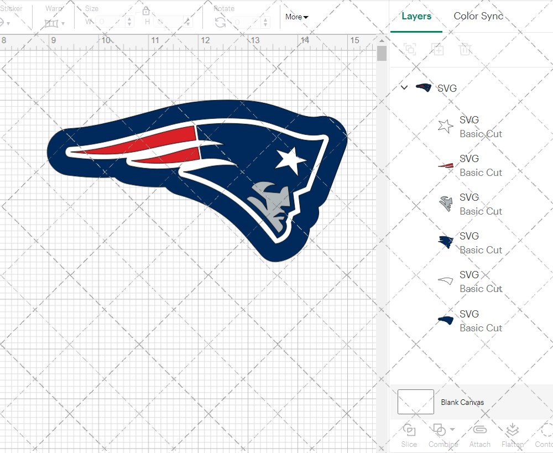Click the red stripe layer thumbnail

coord(445,165)
